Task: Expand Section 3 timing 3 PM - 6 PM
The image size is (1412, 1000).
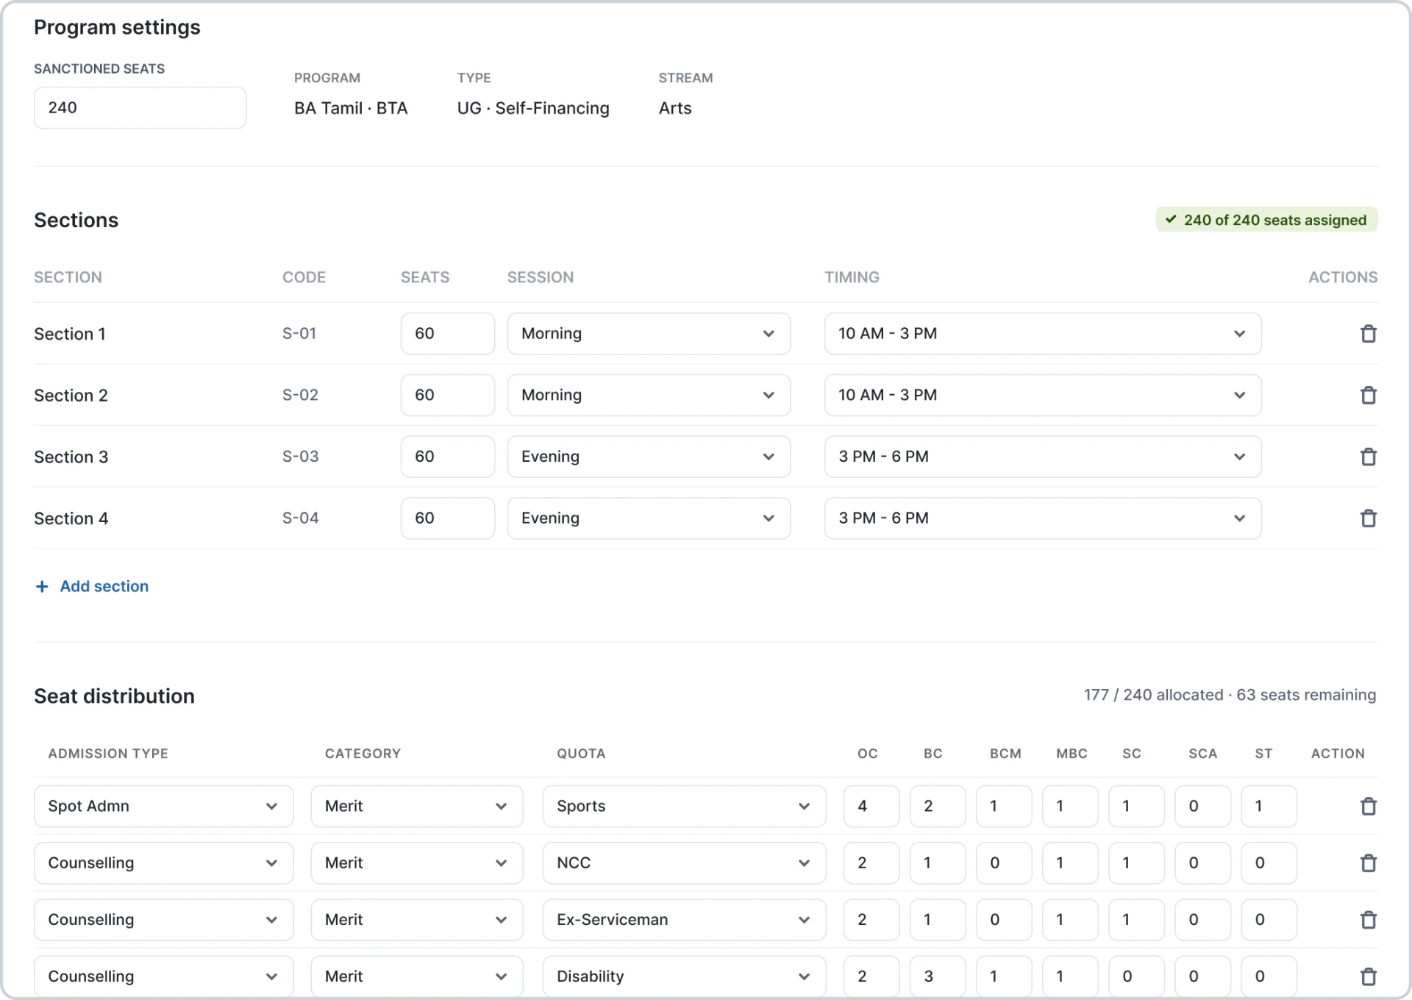Action: coord(1043,457)
